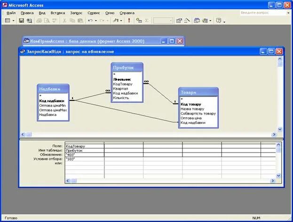The width and height of the screenshot is (293, 222).
Task: Click scroll-down arrow of the tables pane
Action: [280, 129]
